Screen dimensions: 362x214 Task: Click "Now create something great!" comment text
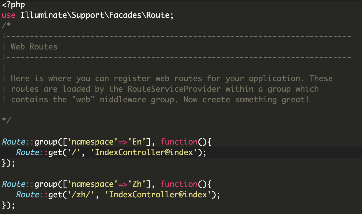point(246,99)
